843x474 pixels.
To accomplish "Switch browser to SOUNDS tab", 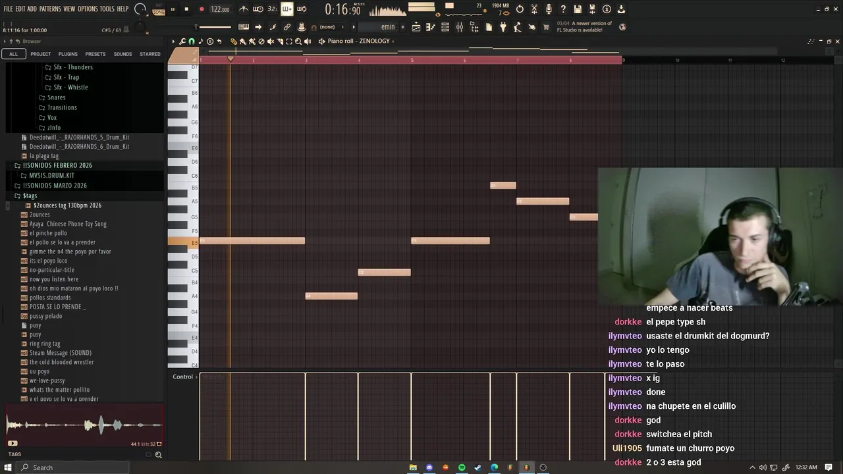I will coord(122,54).
